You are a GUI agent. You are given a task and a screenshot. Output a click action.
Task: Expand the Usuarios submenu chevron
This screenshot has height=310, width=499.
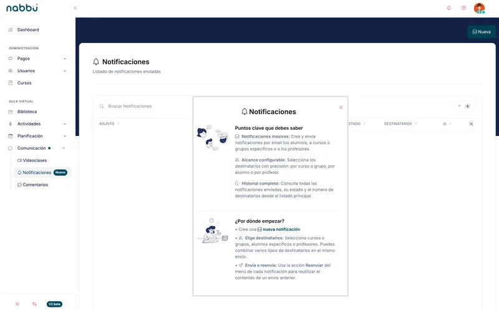[x=65, y=70]
